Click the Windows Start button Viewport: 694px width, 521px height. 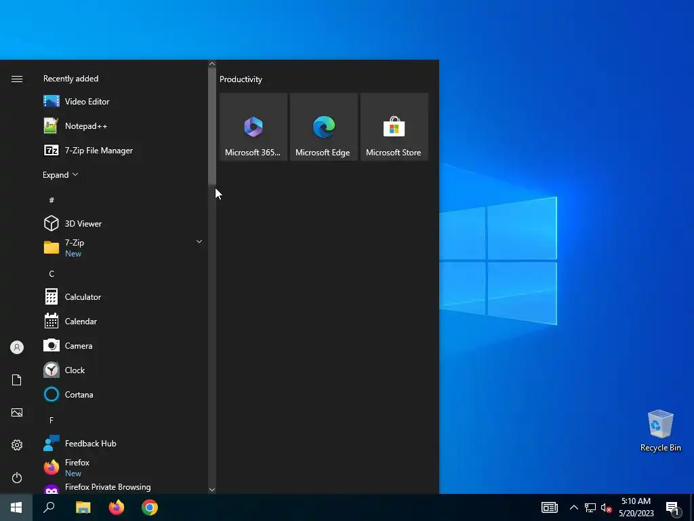pos(16,507)
